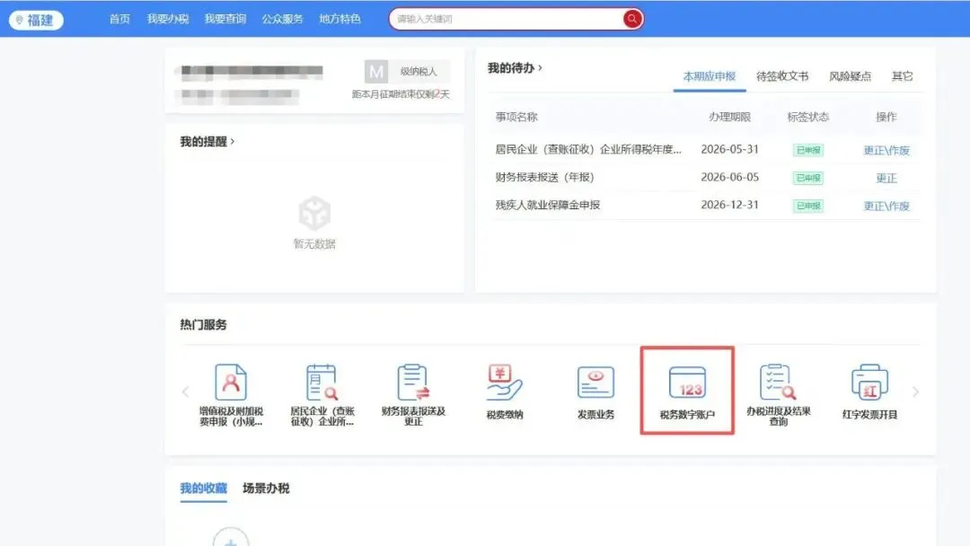Open the 税费缴纳 service icon
Image resolution: width=970 pixels, height=546 pixels.
coord(504,392)
